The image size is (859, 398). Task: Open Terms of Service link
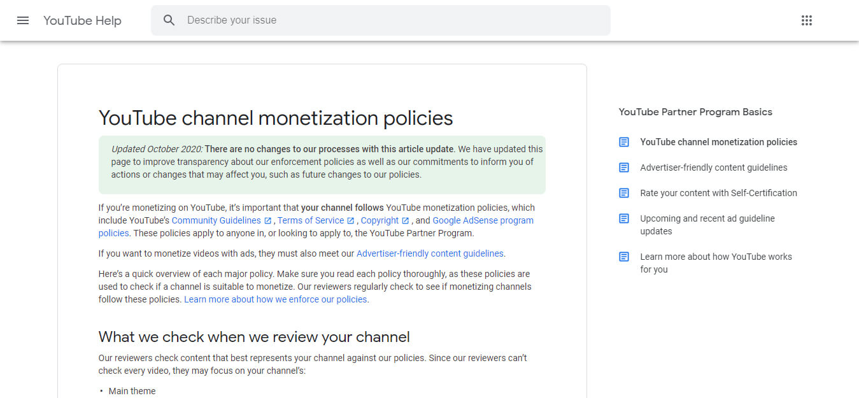click(x=311, y=220)
